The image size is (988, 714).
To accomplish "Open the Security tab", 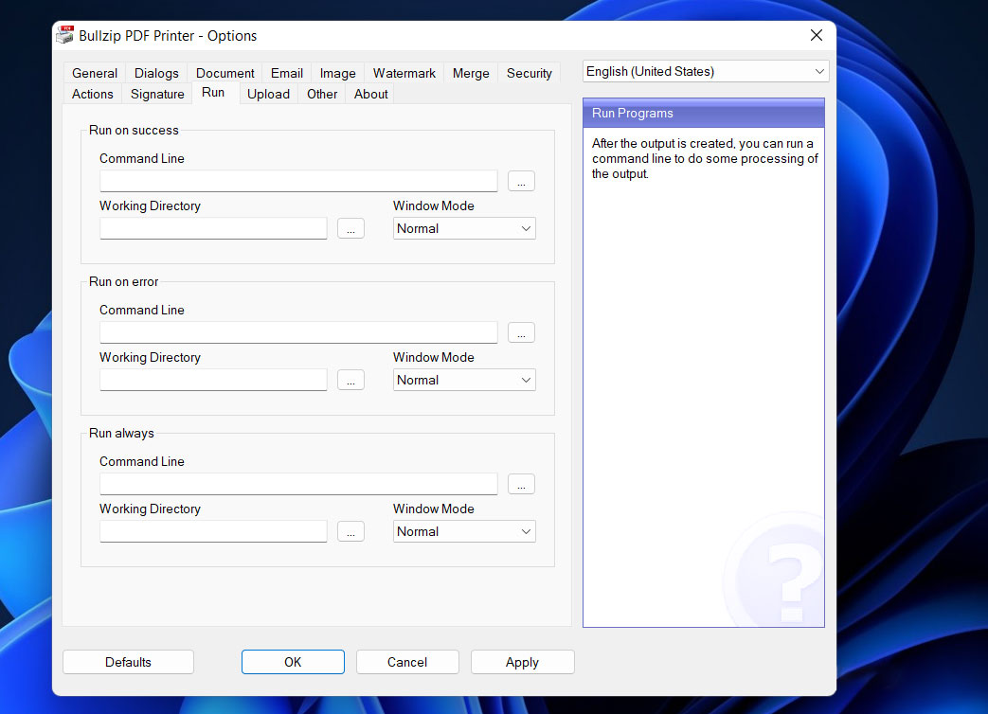I will tap(529, 73).
